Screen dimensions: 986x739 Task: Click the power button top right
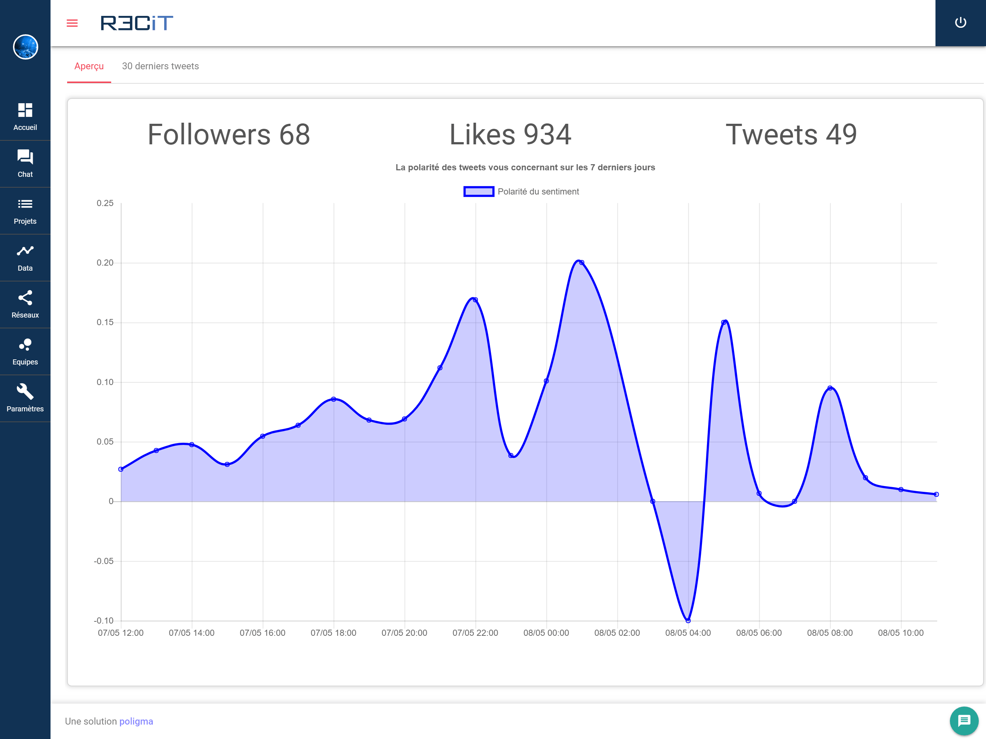click(x=960, y=22)
